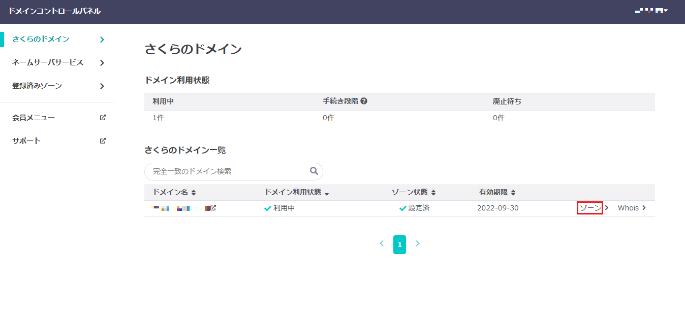This screenshot has width=685, height=324.
Task: Toggle ドメイン利用状態 column sort arrow
Action: pyautogui.click(x=327, y=194)
